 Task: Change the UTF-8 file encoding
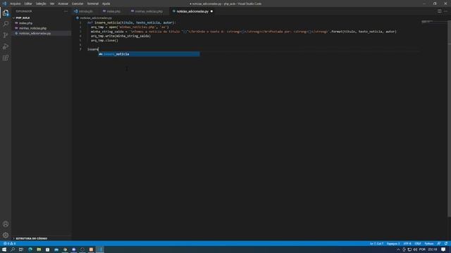click(407, 244)
